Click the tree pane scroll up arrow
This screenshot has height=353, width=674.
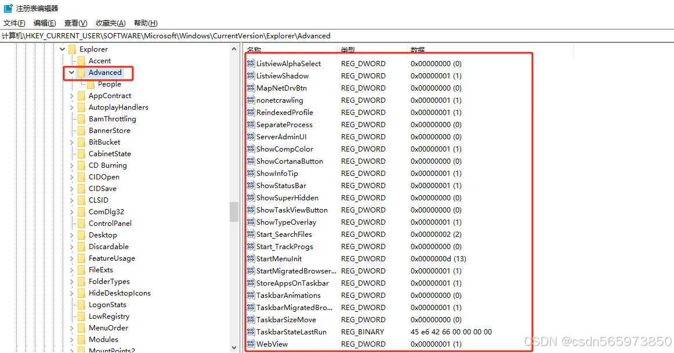[x=234, y=49]
